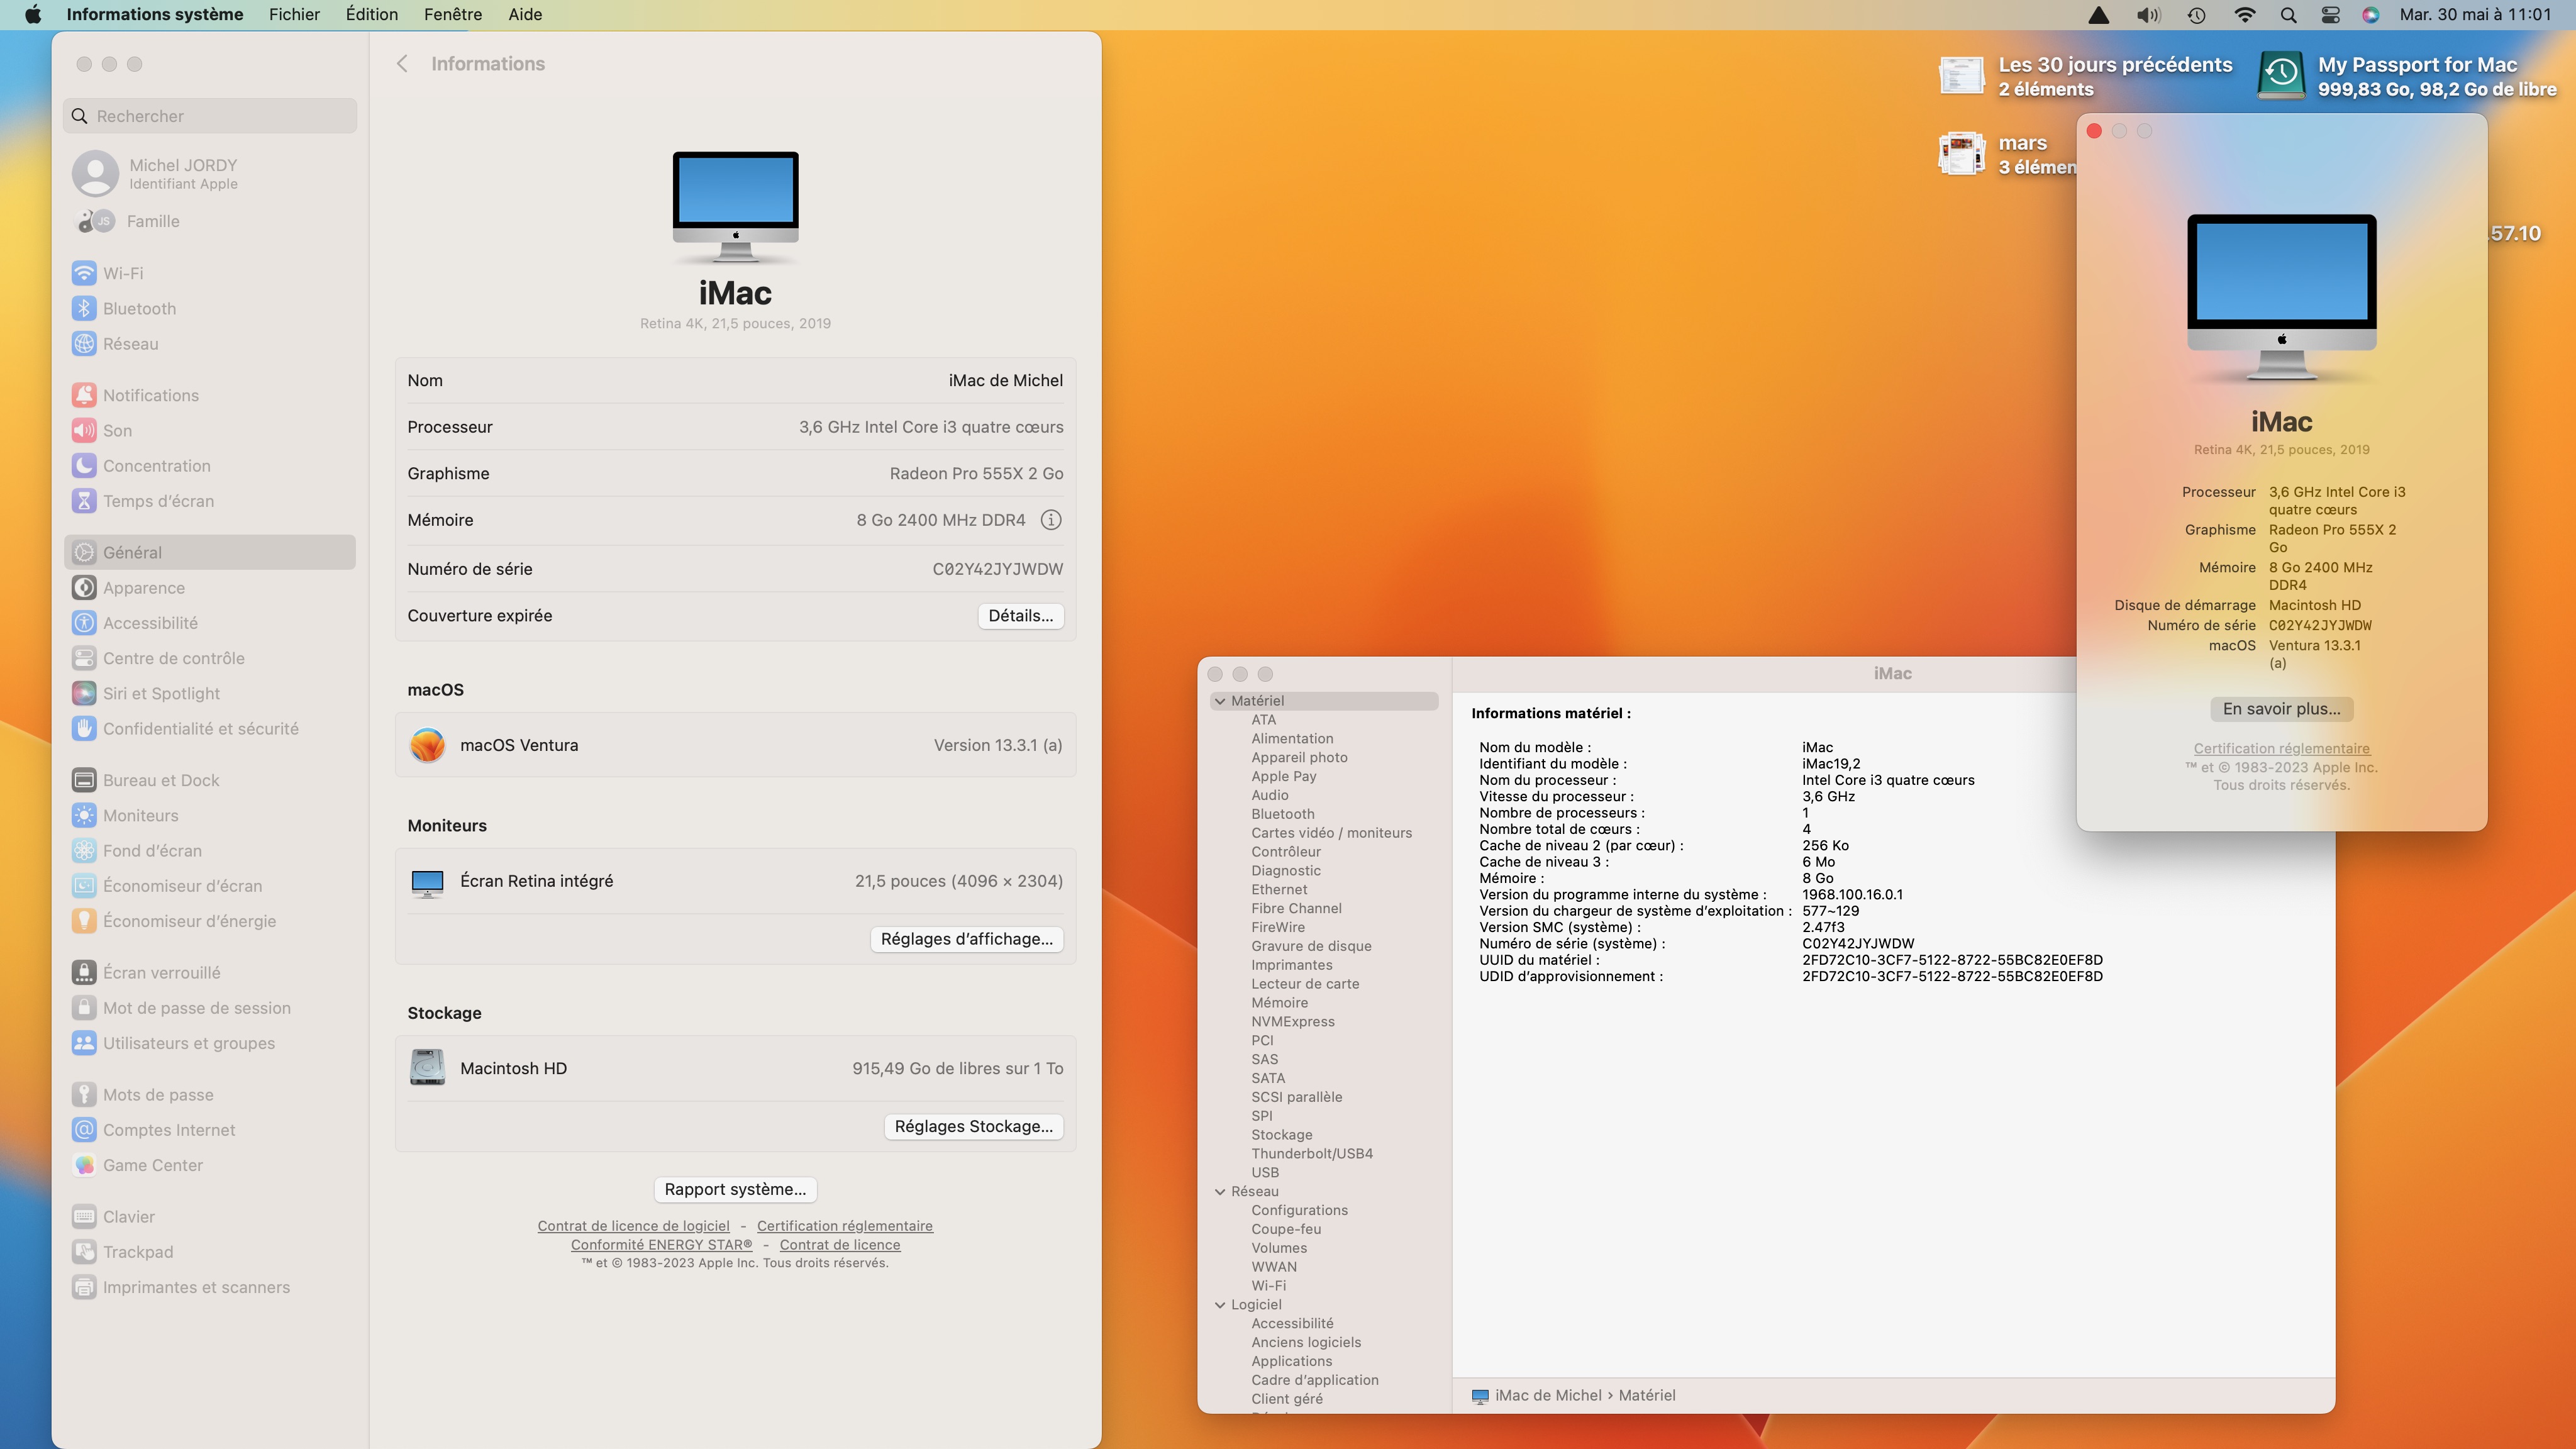Open the Wi-Fi settings icon in sidebar
This screenshot has width=2576, height=1449.
click(84, 273)
